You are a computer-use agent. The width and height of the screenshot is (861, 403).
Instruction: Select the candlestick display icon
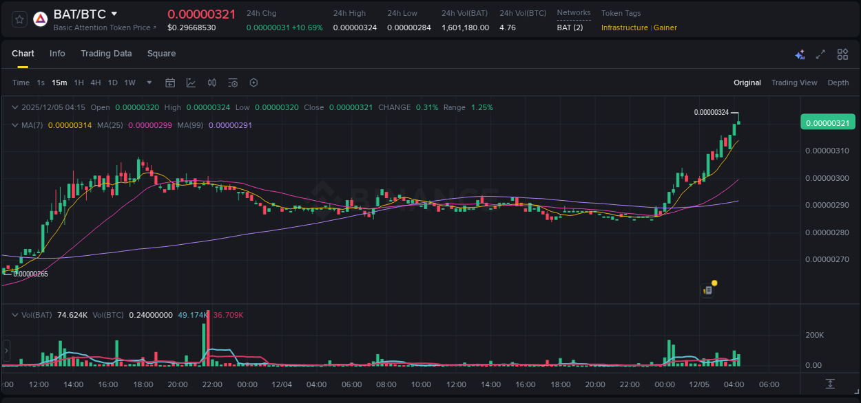coord(212,83)
